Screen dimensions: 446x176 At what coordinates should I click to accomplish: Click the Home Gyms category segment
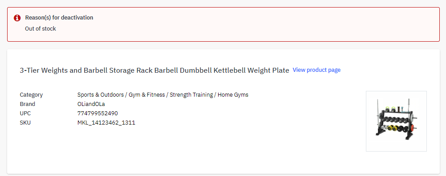click(x=233, y=95)
